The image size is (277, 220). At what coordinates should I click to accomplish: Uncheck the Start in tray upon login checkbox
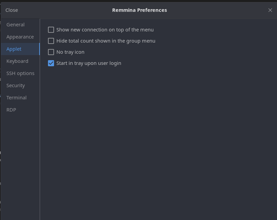click(51, 63)
